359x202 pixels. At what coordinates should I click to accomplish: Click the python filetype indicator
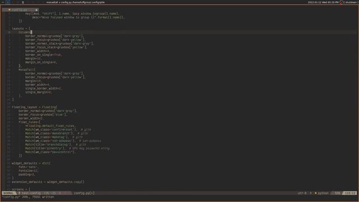tap(323, 193)
